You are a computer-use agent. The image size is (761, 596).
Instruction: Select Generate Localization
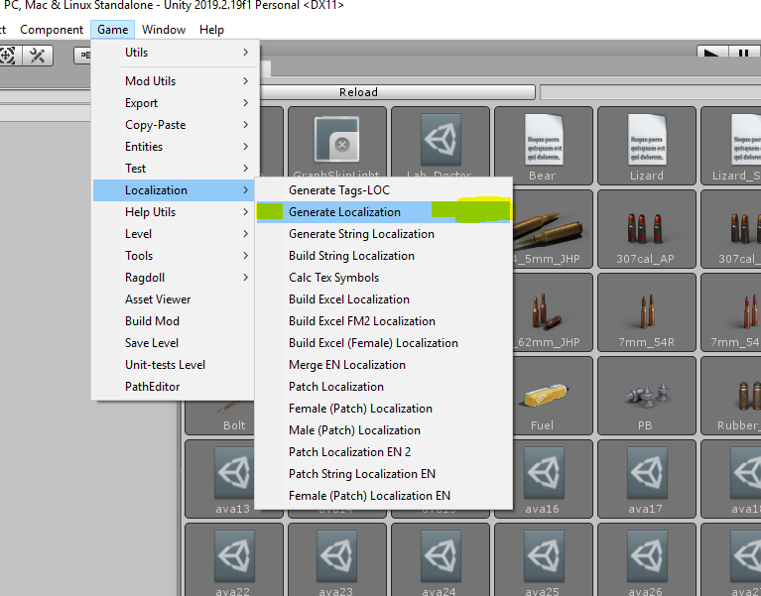pyautogui.click(x=383, y=212)
